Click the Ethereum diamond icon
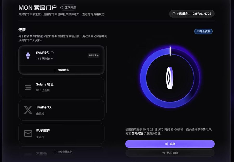The width and height of the screenshot is (234, 162). [28, 56]
